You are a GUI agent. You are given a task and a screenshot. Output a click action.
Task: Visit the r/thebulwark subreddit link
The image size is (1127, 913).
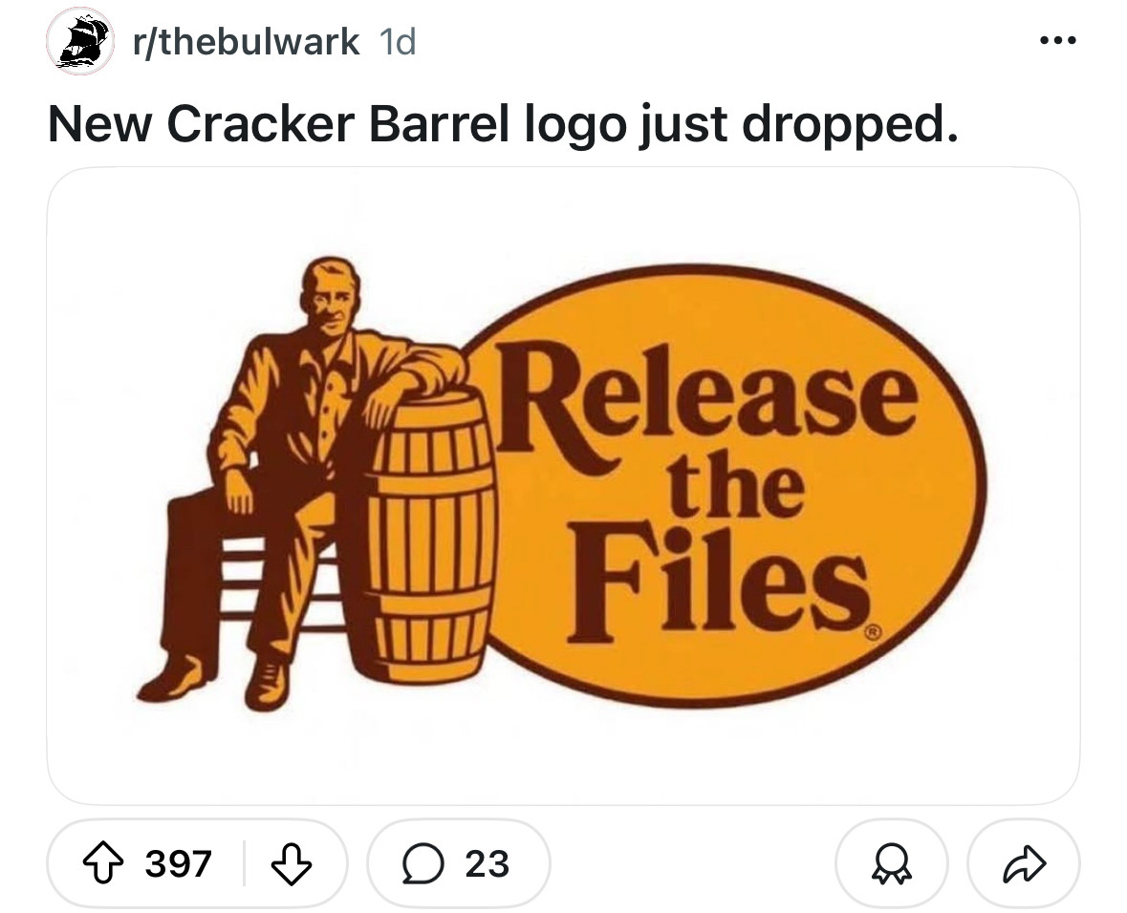246,41
